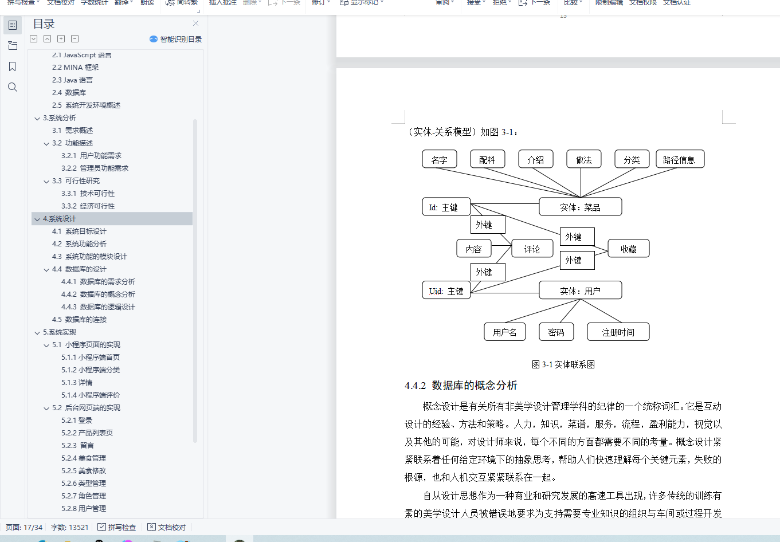Click the document heading 4.4.2 数据库的概念分析

point(461,386)
